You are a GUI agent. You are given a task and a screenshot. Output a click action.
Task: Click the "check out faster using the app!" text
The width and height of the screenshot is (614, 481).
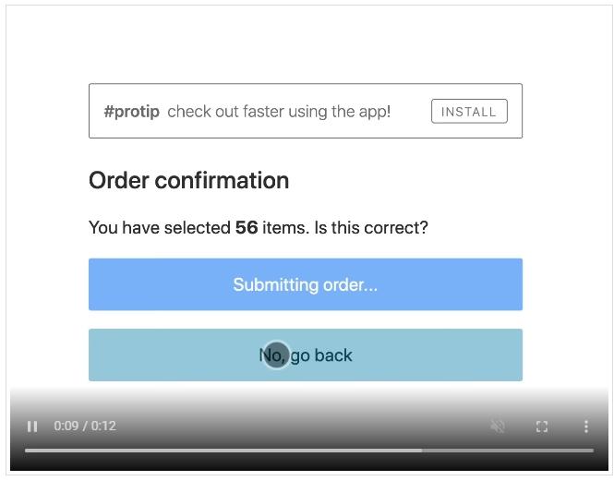coord(279,112)
